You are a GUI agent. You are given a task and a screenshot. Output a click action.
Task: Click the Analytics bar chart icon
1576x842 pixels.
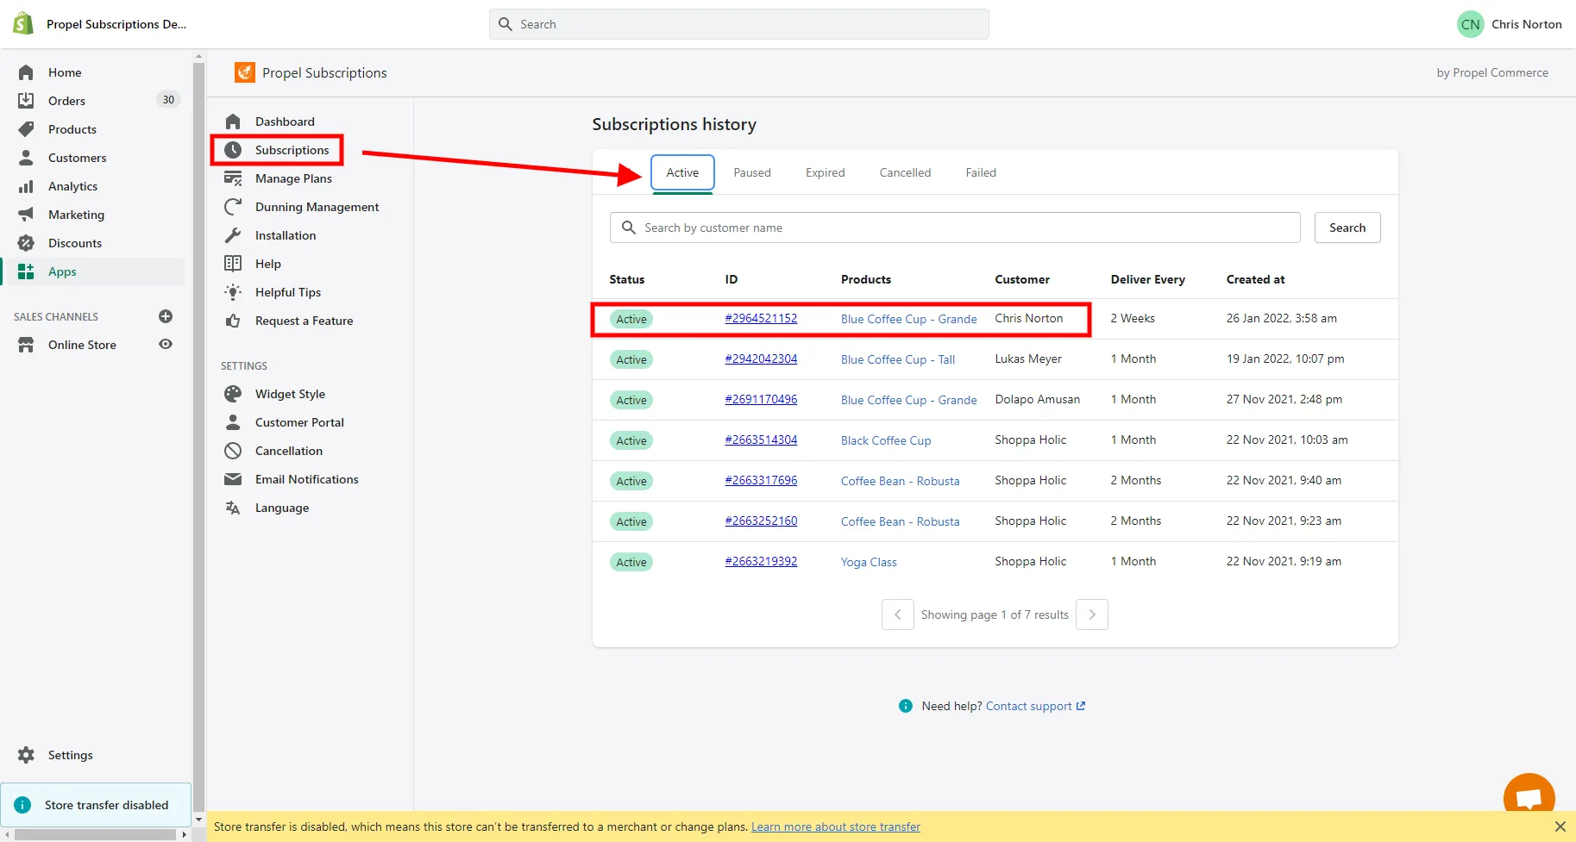click(26, 186)
